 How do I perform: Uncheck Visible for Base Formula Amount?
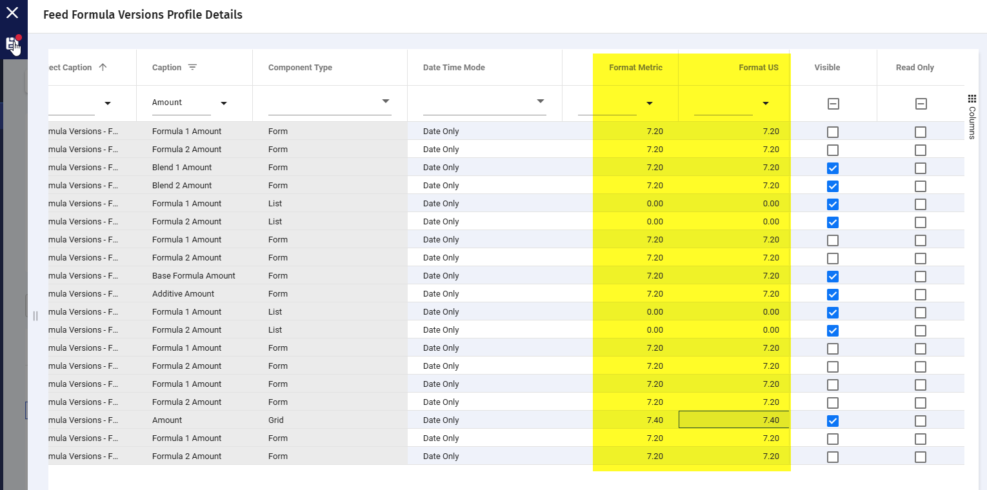(x=833, y=277)
